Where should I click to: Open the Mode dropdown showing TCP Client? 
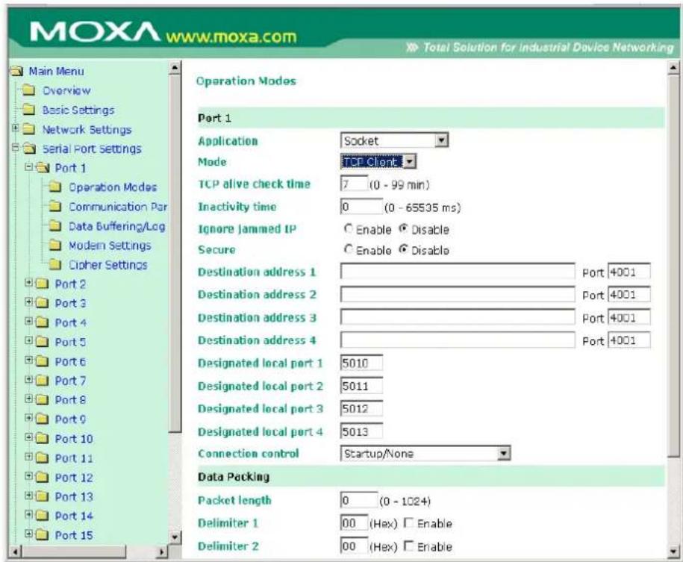pyautogui.click(x=378, y=162)
